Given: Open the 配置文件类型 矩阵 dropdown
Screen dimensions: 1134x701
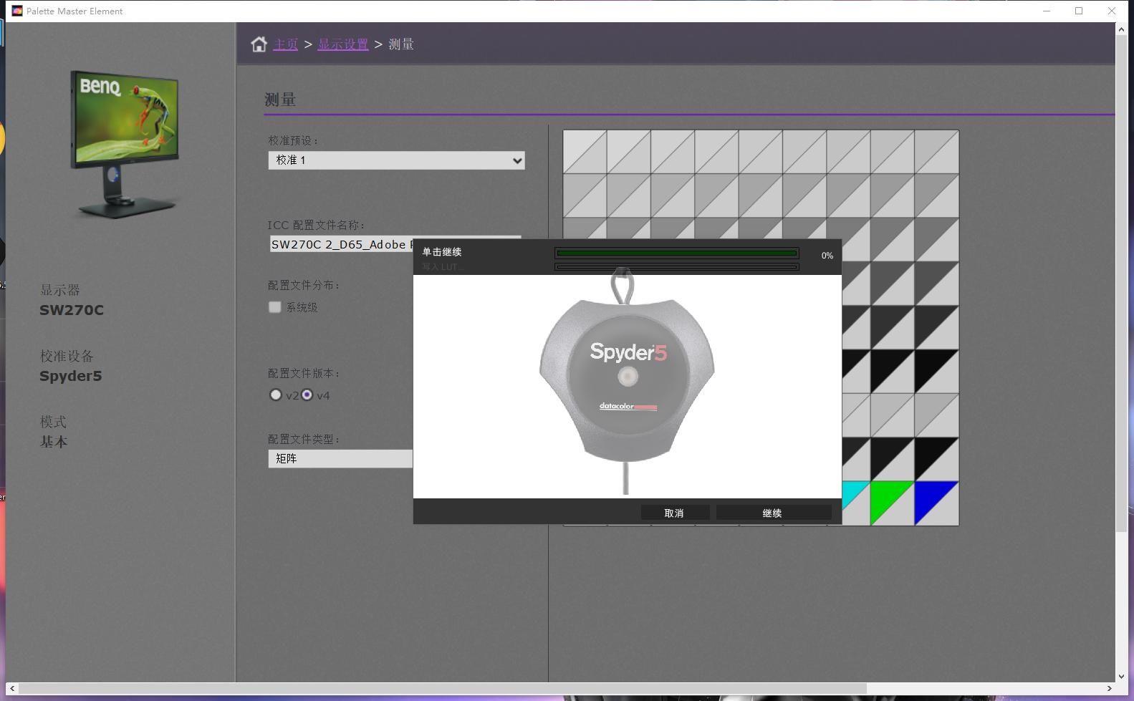Looking at the screenshot, I should (x=340, y=459).
